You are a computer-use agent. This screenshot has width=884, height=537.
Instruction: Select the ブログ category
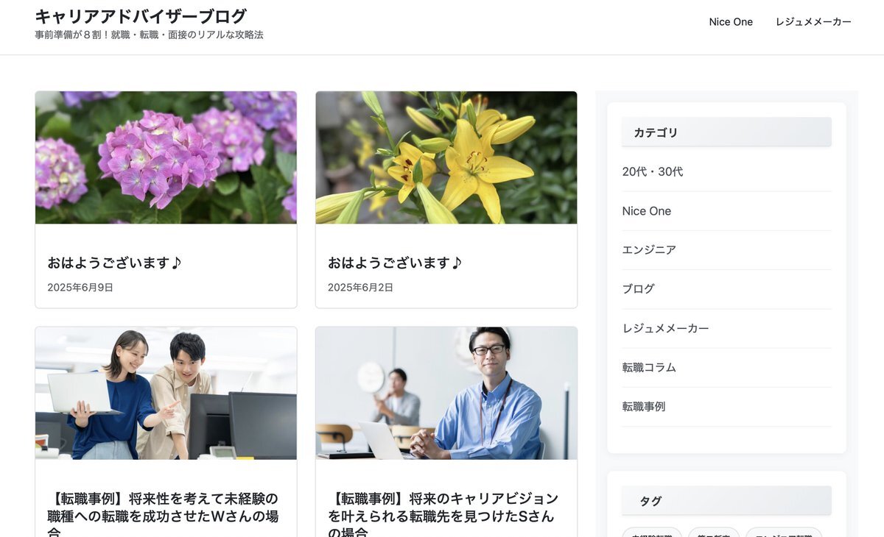(x=638, y=289)
